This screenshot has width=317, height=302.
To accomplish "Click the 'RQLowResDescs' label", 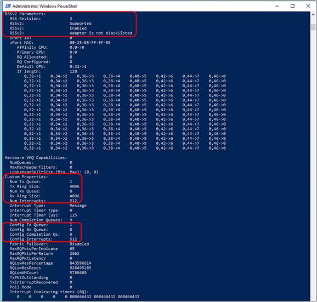I will [x=25, y=268].
